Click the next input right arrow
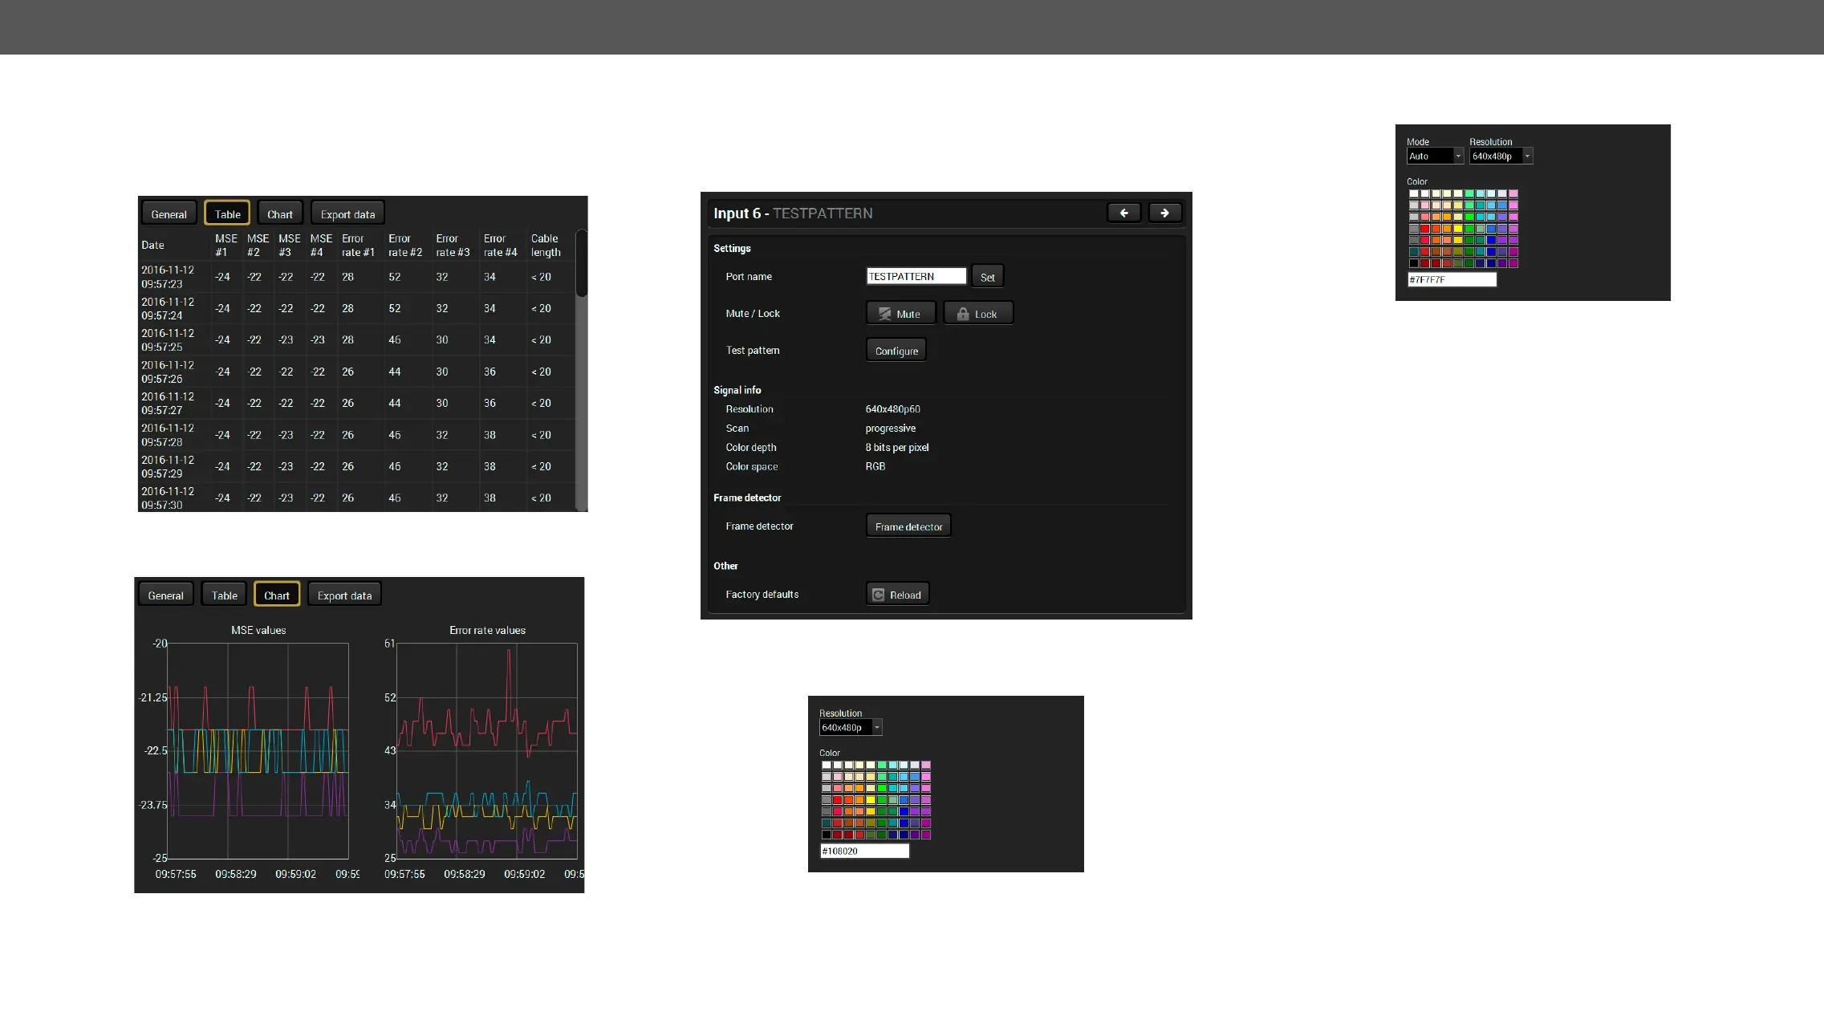The height and width of the screenshot is (1024, 1824). click(x=1164, y=213)
